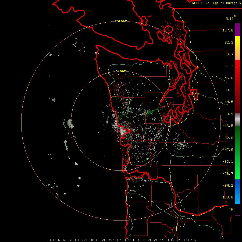Viewport: 242px width, 242px height.
Task: Click the 92.3 legend value
Action: [x=229, y=42]
